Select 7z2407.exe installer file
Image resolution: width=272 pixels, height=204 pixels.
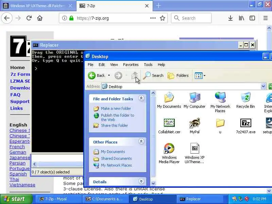pos(245,126)
